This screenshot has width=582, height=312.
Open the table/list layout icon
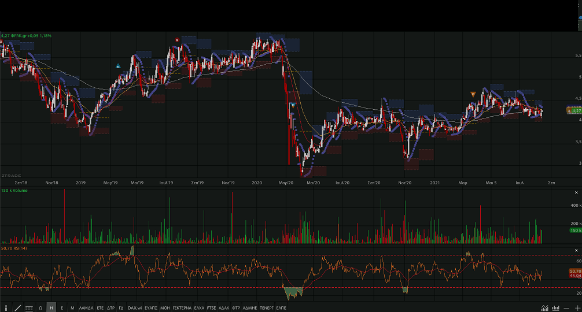pos(29,308)
